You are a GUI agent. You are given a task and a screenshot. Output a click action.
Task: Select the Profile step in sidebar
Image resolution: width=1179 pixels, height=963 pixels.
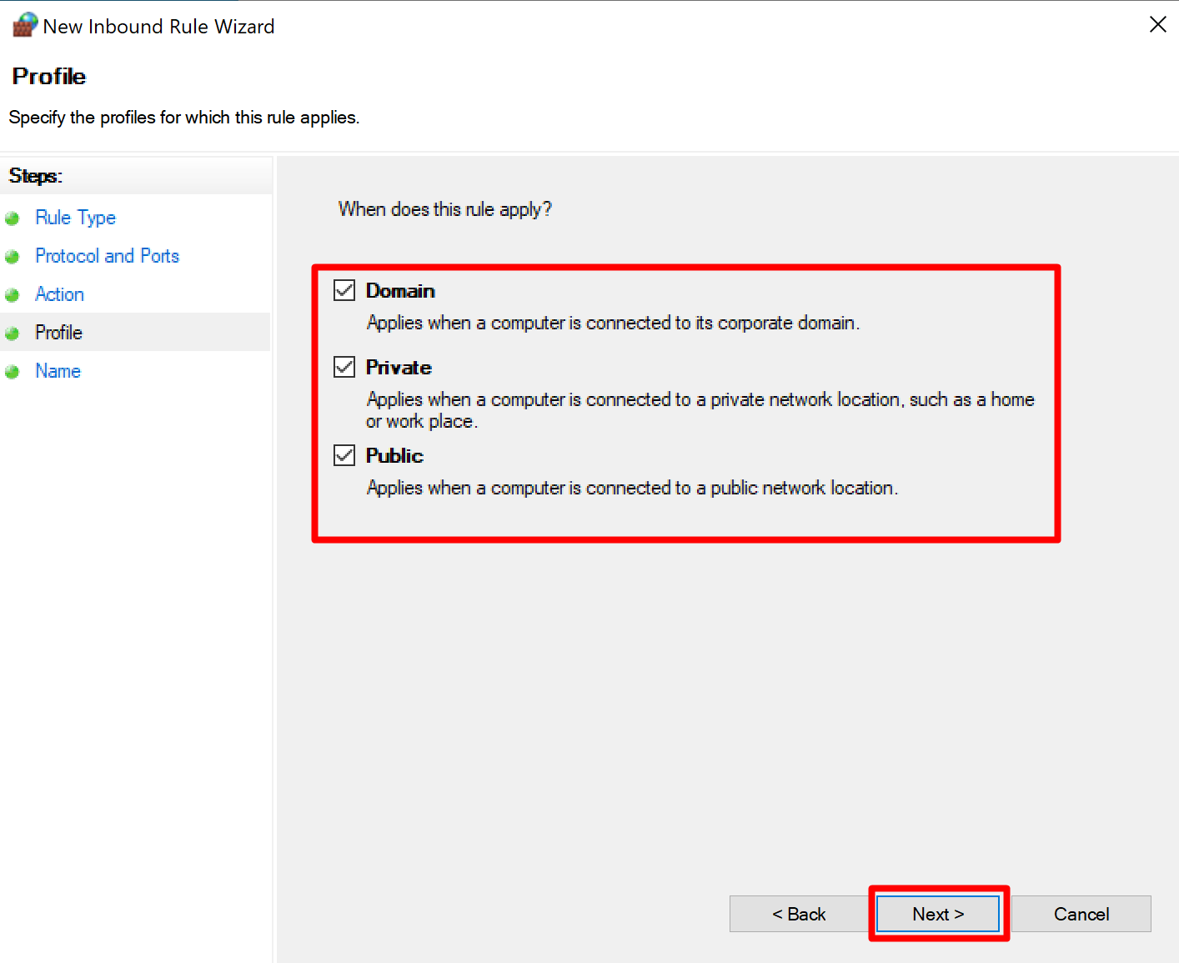coord(58,333)
